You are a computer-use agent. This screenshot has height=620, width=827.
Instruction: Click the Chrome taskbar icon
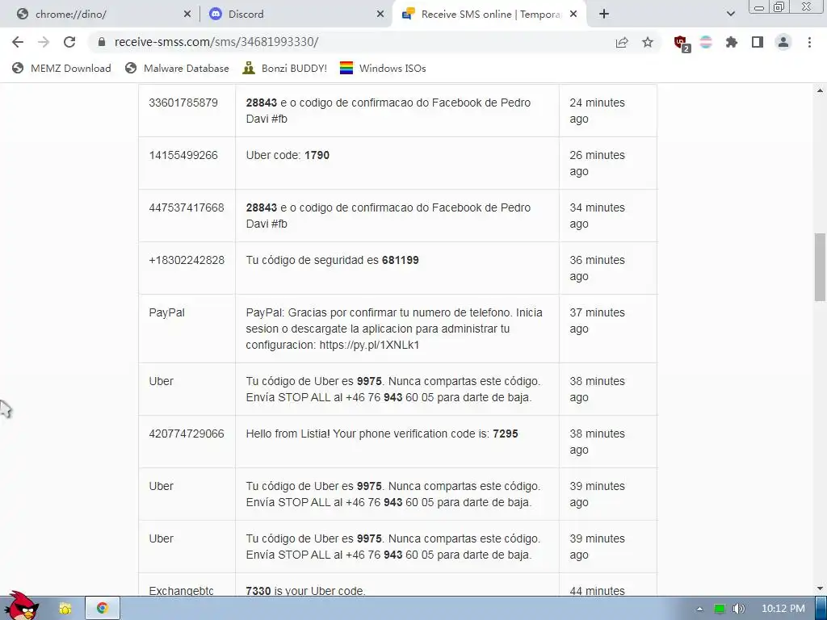[x=103, y=609]
